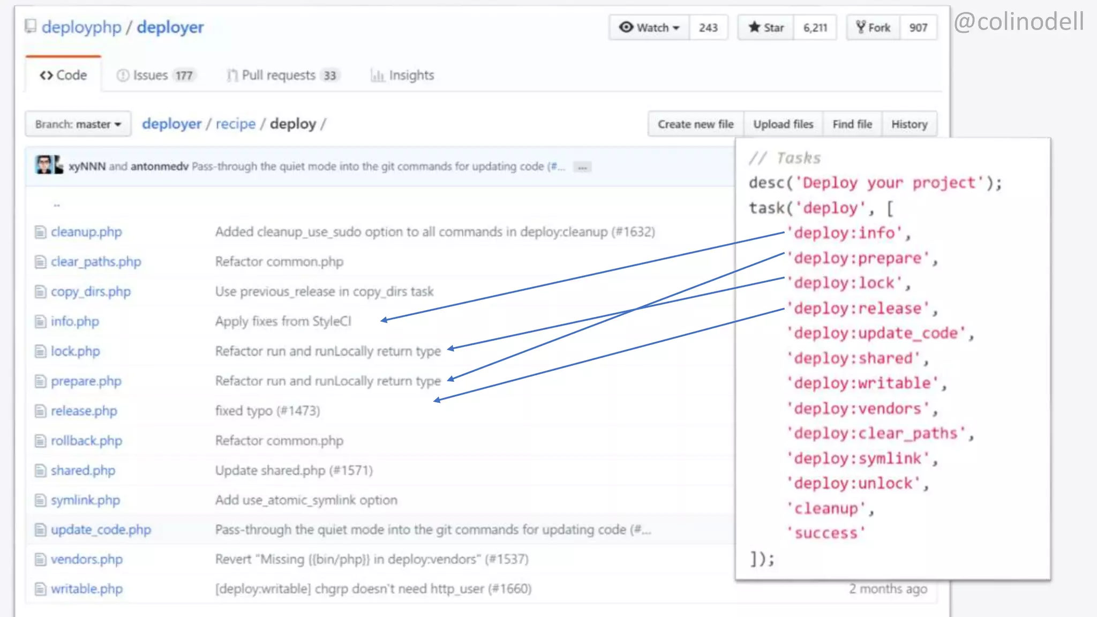Go up via the parent directory dots
The width and height of the screenshot is (1097, 617).
(x=57, y=205)
